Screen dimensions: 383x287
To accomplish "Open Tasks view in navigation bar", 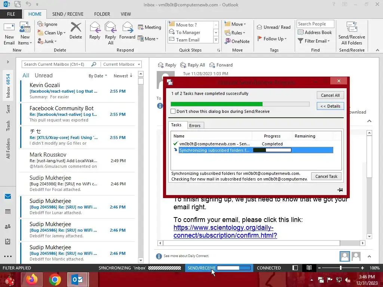I will tap(8, 241).
